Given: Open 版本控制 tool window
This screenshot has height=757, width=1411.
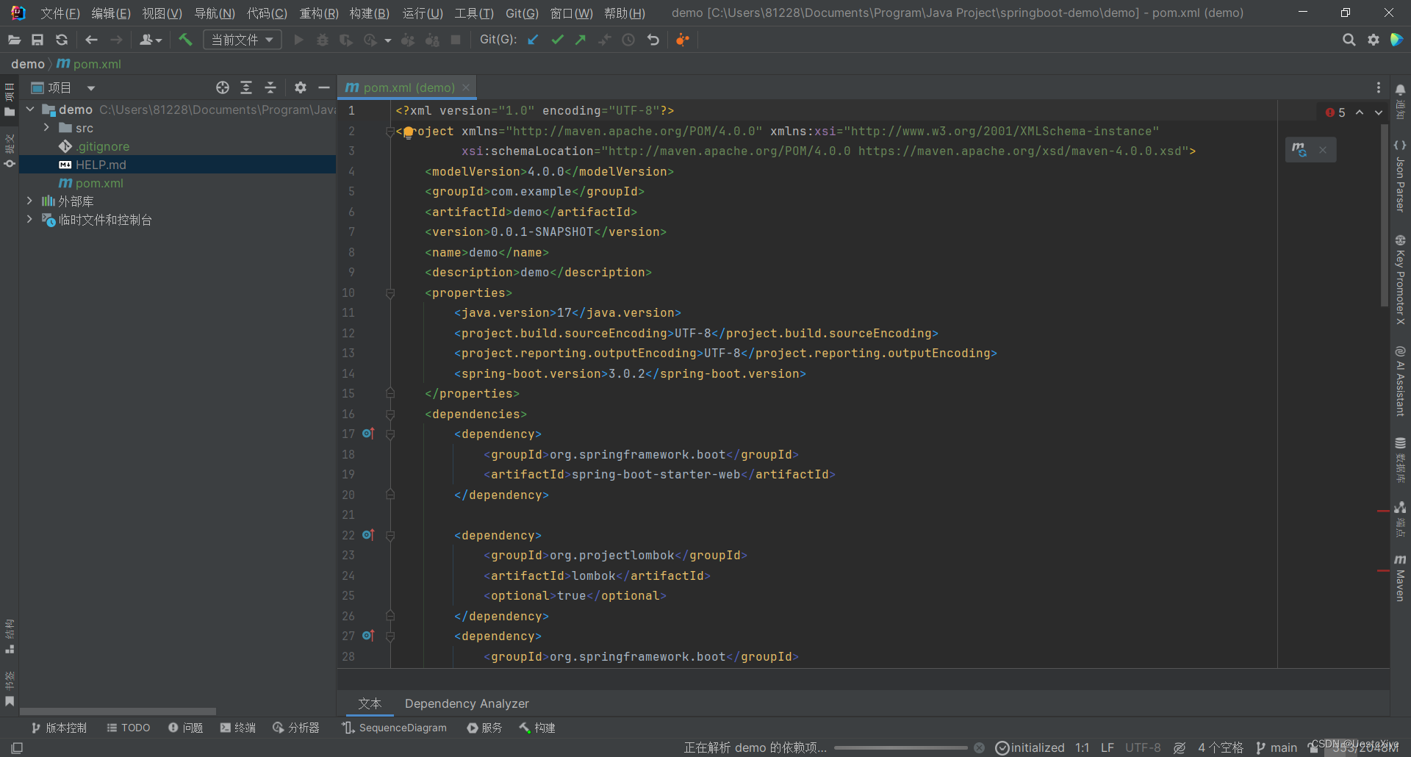Looking at the screenshot, I should point(59,728).
